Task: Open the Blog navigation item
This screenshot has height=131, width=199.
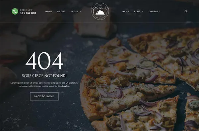Action: (x=137, y=11)
